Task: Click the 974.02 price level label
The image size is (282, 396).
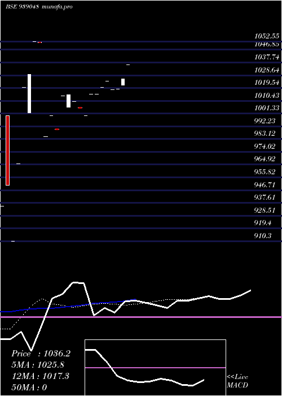Action: click(265, 146)
